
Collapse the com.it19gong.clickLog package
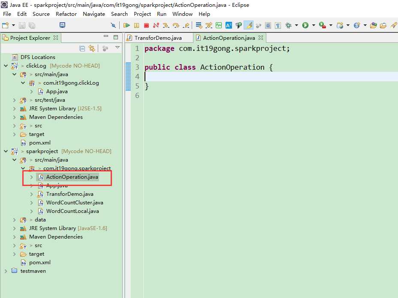click(23, 83)
